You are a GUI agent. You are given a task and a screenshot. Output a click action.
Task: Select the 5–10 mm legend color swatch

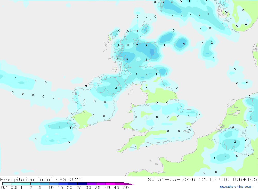coord(45,184)
